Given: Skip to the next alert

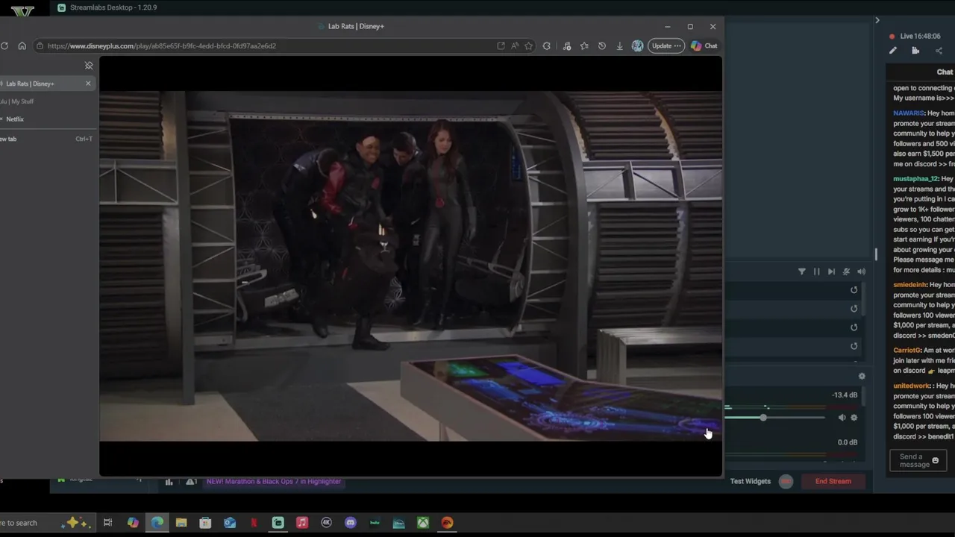Looking at the screenshot, I should pos(831,271).
